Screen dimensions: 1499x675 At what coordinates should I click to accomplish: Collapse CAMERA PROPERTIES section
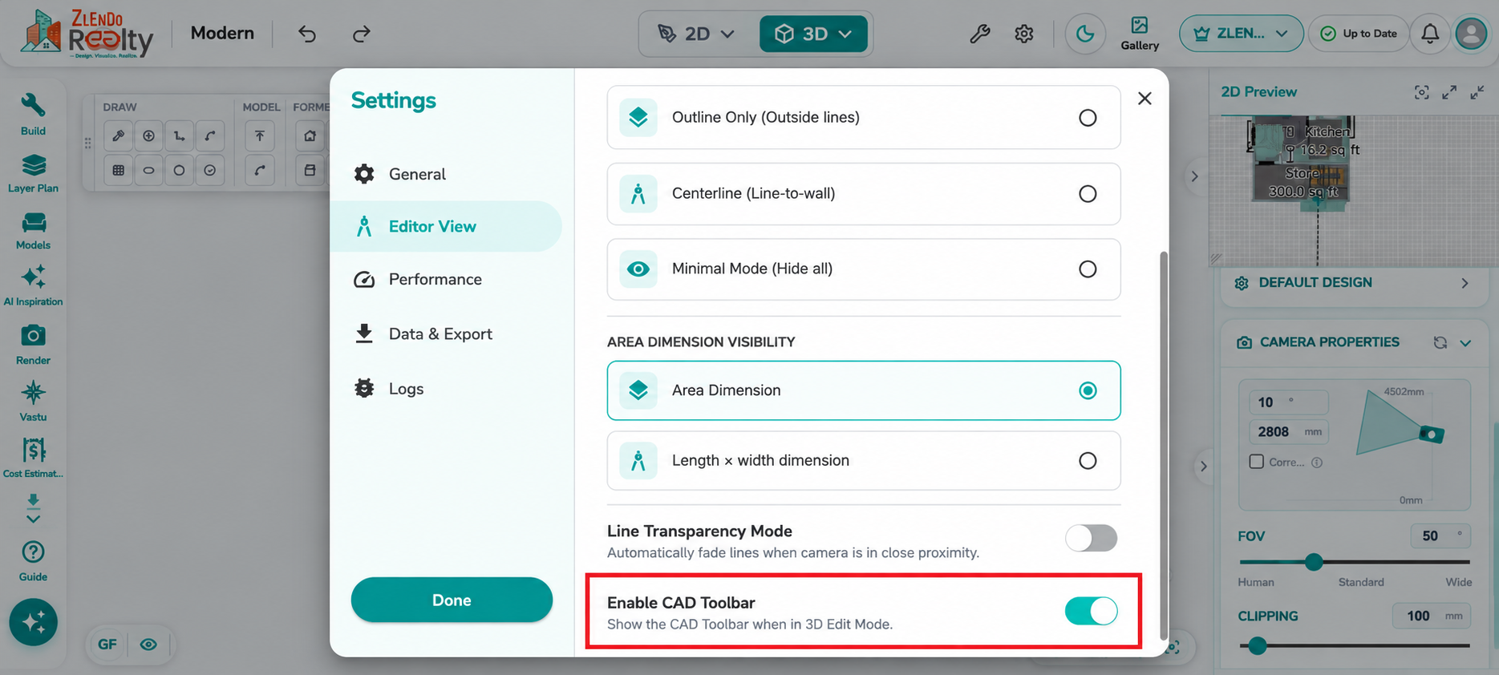click(1465, 342)
